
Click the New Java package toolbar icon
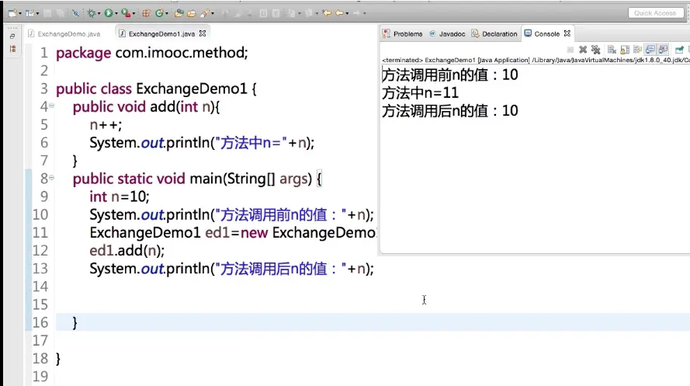[29, 13]
